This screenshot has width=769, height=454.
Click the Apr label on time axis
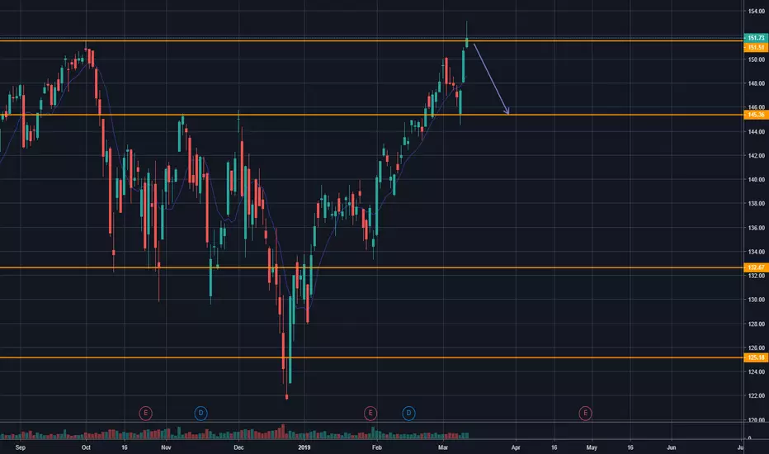point(516,447)
